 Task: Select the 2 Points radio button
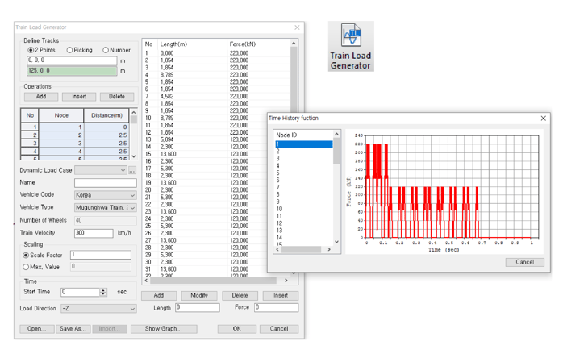pos(31,50)
